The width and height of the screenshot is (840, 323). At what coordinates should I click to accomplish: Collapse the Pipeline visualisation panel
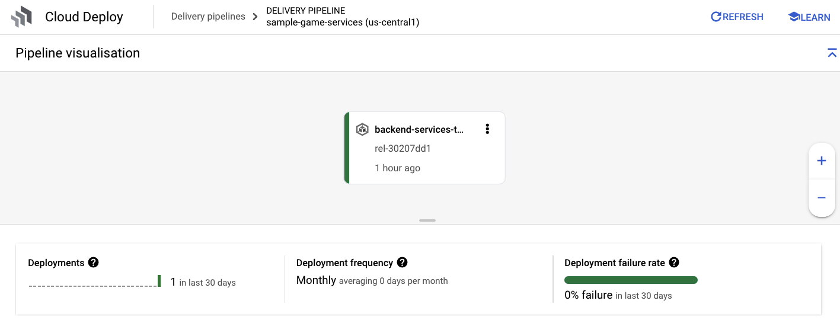pyautogui.click(x=832, y=53)
